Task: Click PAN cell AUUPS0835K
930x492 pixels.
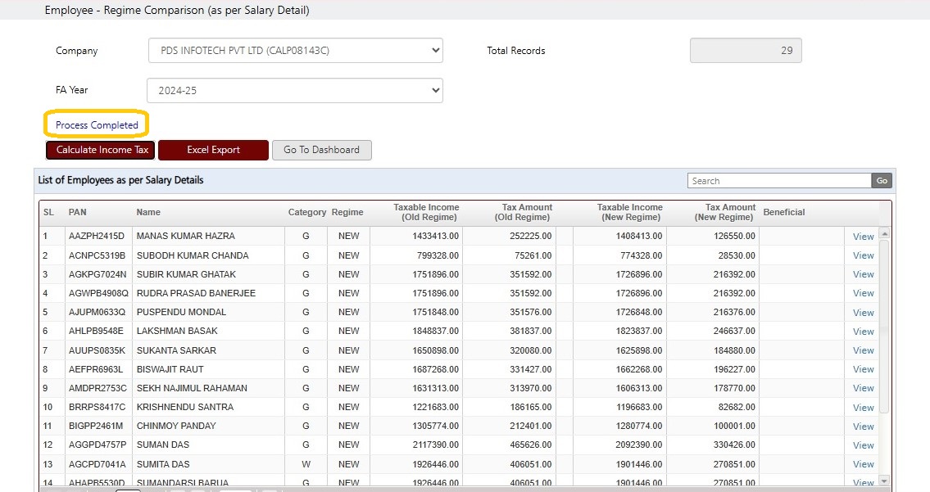Action: point(98,350)
